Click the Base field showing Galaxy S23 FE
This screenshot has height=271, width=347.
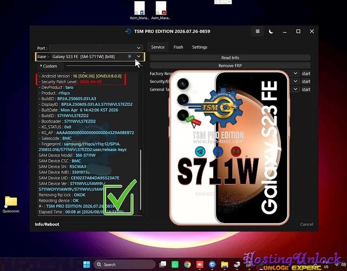[x=90, y=56]
